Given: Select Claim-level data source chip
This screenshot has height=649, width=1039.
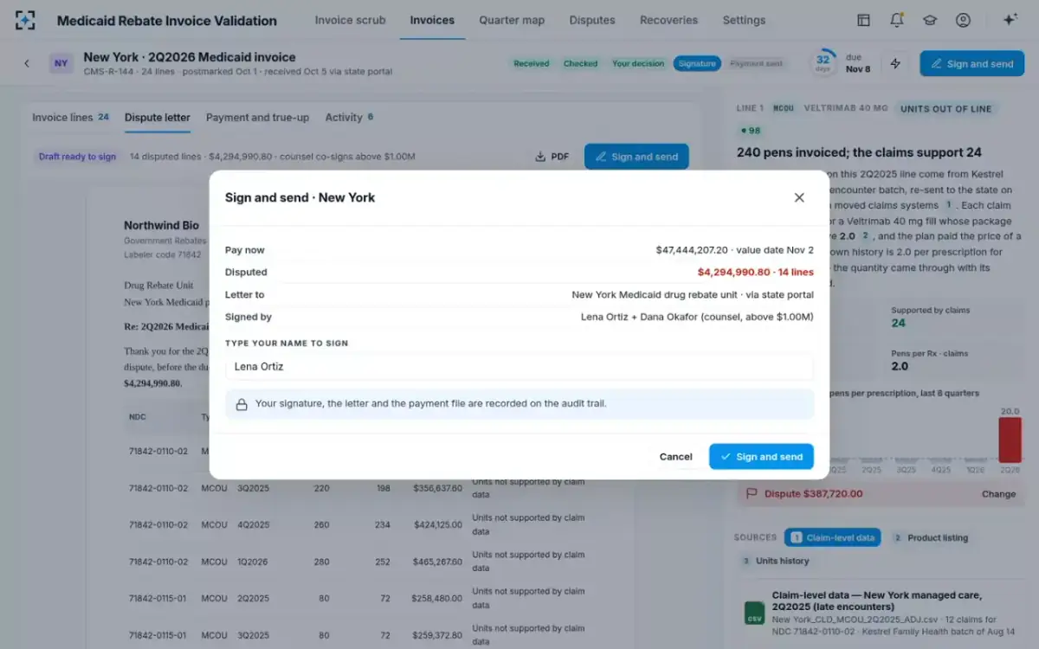Looking at the screenshot, I should (x=833, y=537).
